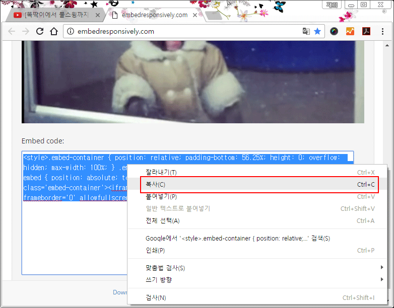Open the Chrome three-dot menu

(x=382, y=31)
